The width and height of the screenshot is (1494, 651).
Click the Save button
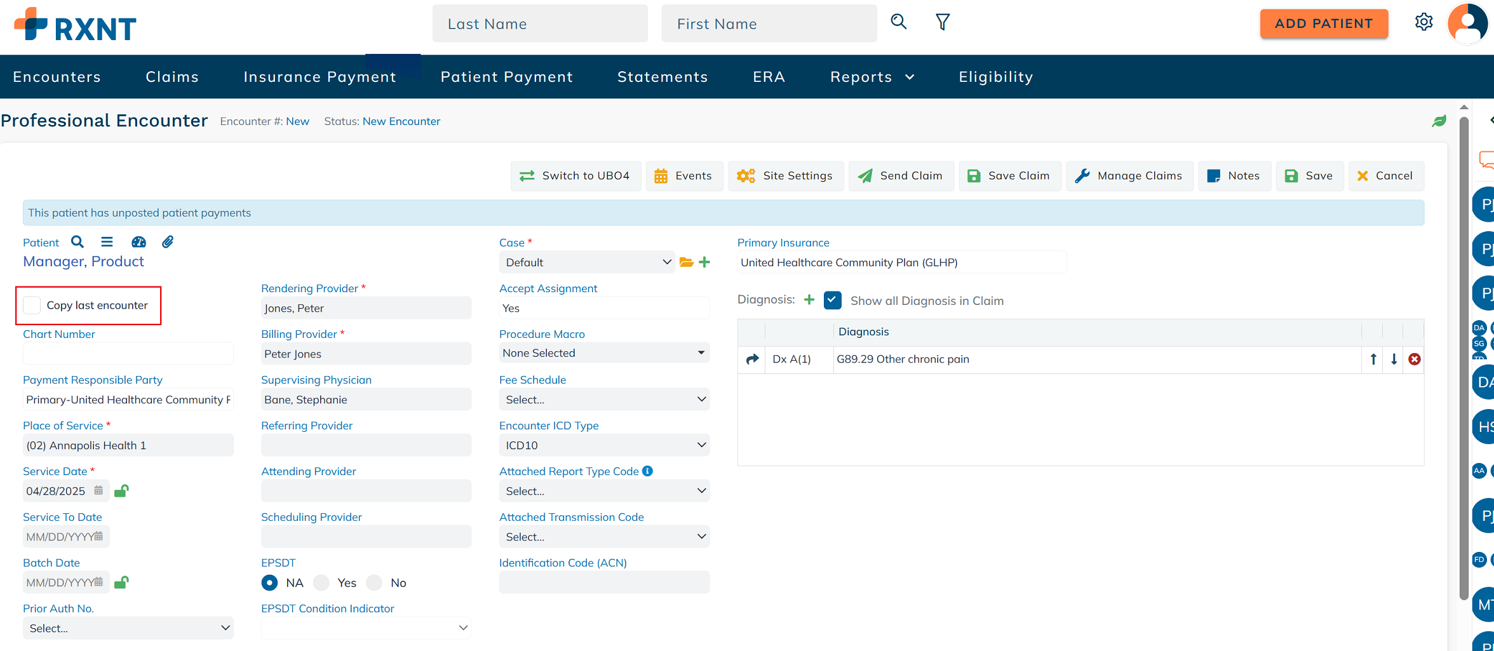pos(1309,176)
